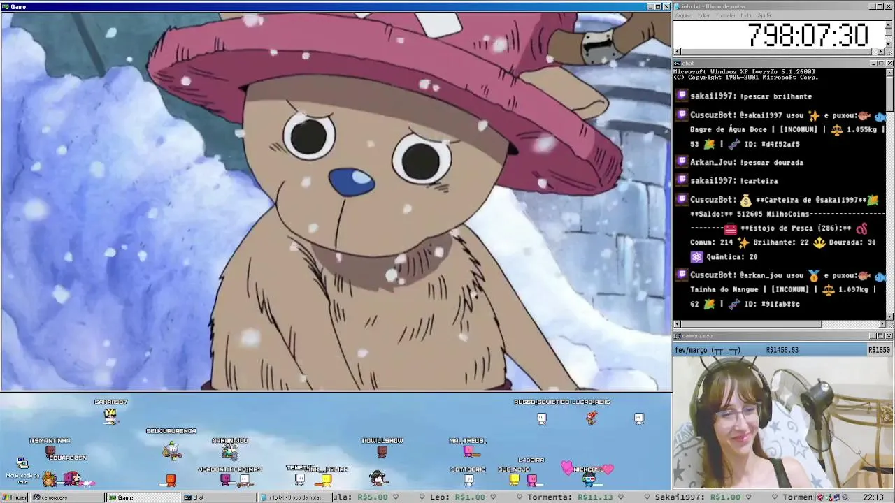Click the itsmantinha avatar
The image size is (895, 503).
tap(50, 451)
